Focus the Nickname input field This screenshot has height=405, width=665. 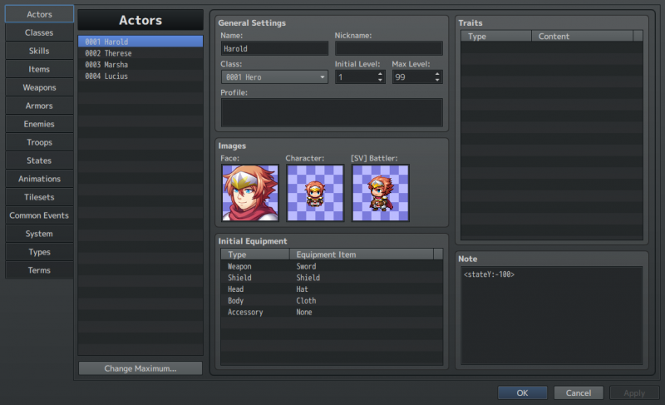pyautogui.click(x=388, y=48)
